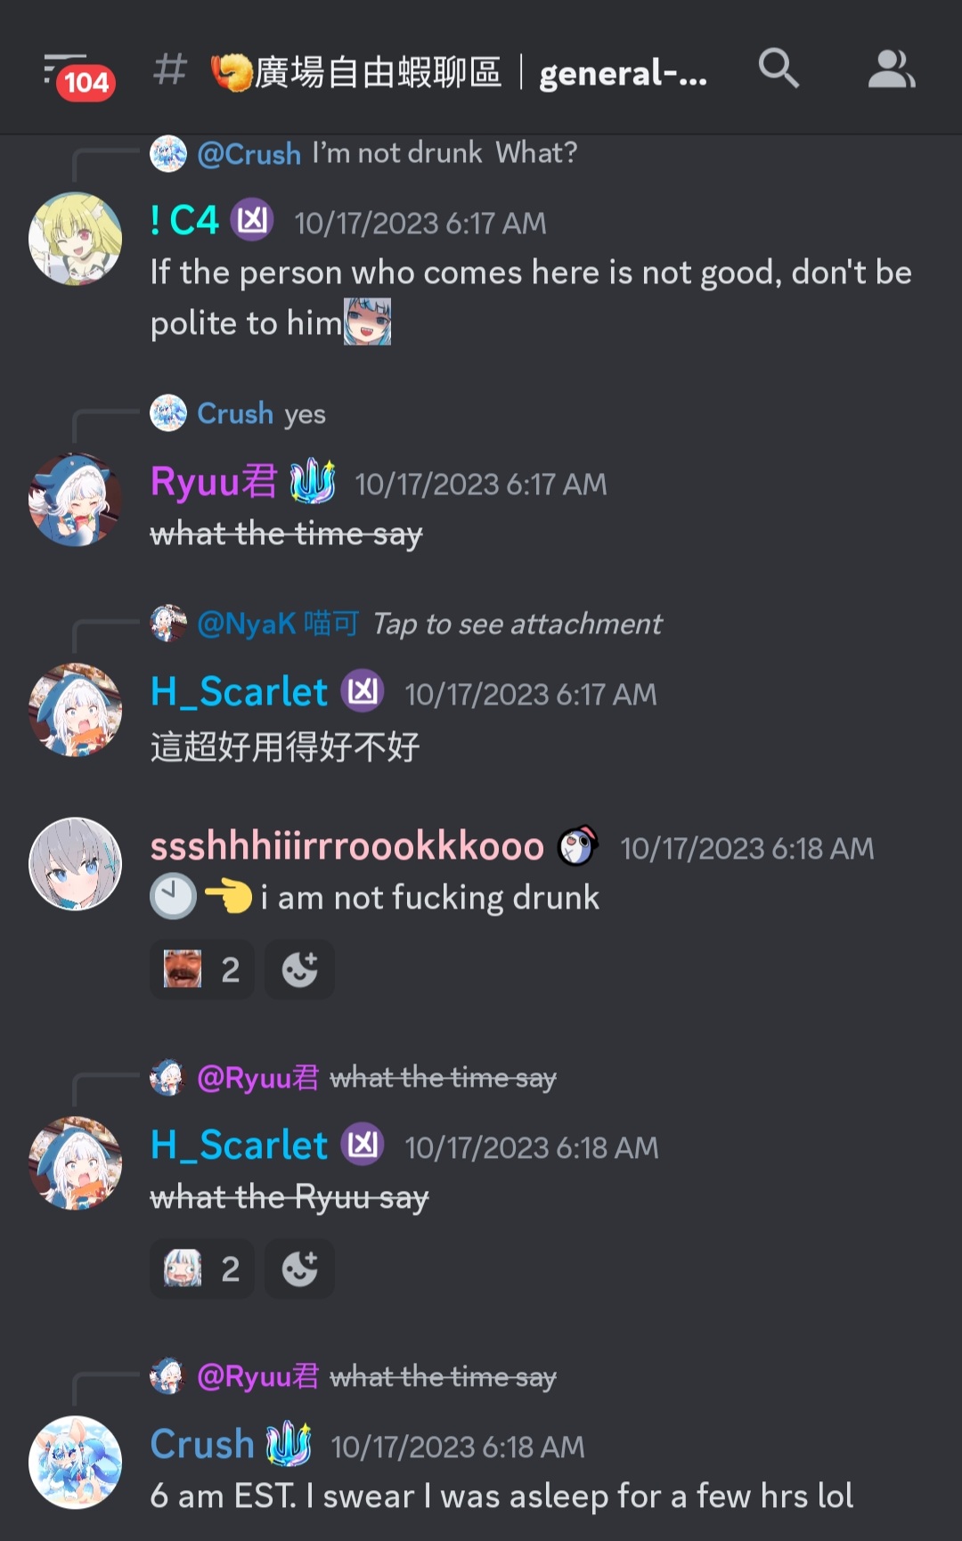
Task: Tap add reaction icon under Ryuu say message
Action: (300, 1268)
